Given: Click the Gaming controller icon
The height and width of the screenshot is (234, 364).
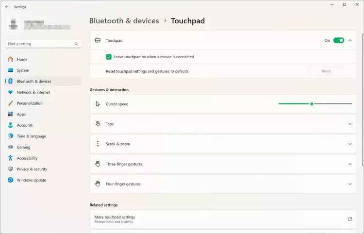Looking at the screenshot, I should point(10,147).
